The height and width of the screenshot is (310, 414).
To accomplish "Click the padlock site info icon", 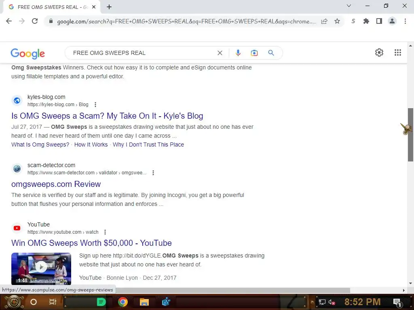I will [x=51, y=21].
